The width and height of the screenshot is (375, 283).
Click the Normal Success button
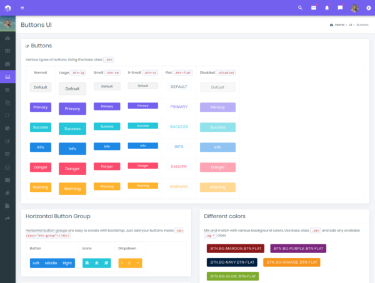pyautogui.click(x=41, y=127)
